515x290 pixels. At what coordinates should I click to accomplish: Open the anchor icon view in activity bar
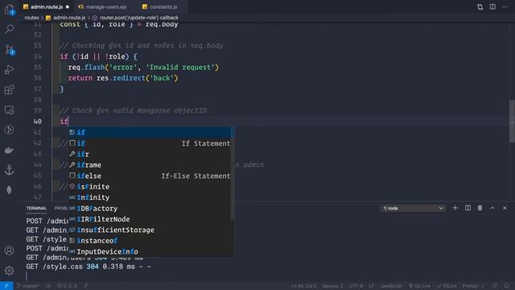(9, 170)
